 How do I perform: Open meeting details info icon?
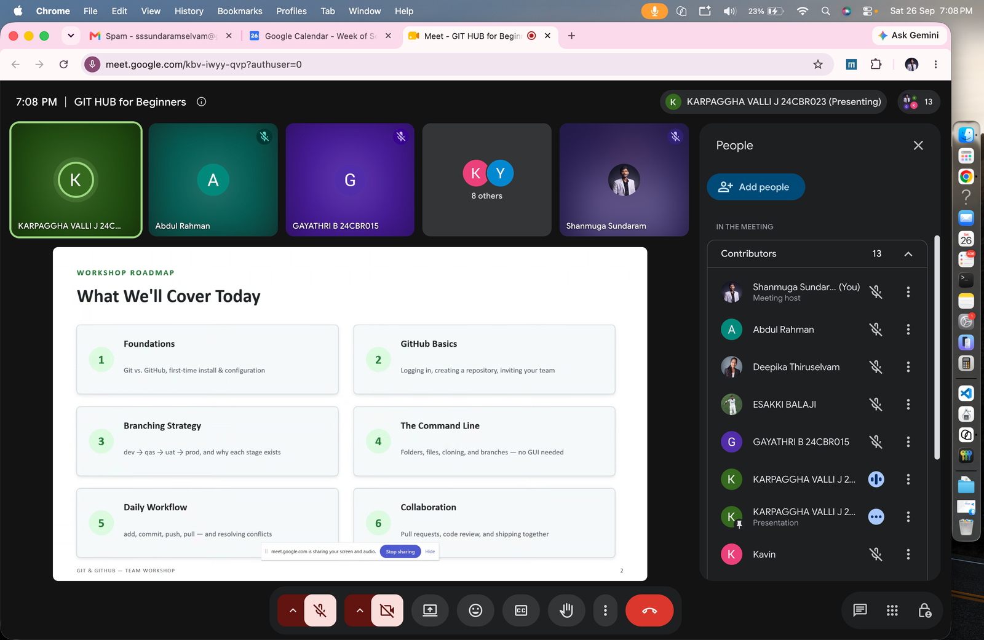201,102
